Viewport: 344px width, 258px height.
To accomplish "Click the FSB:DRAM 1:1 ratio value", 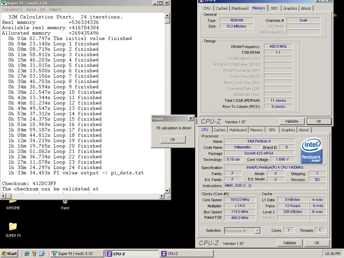I will click(278, 52).
